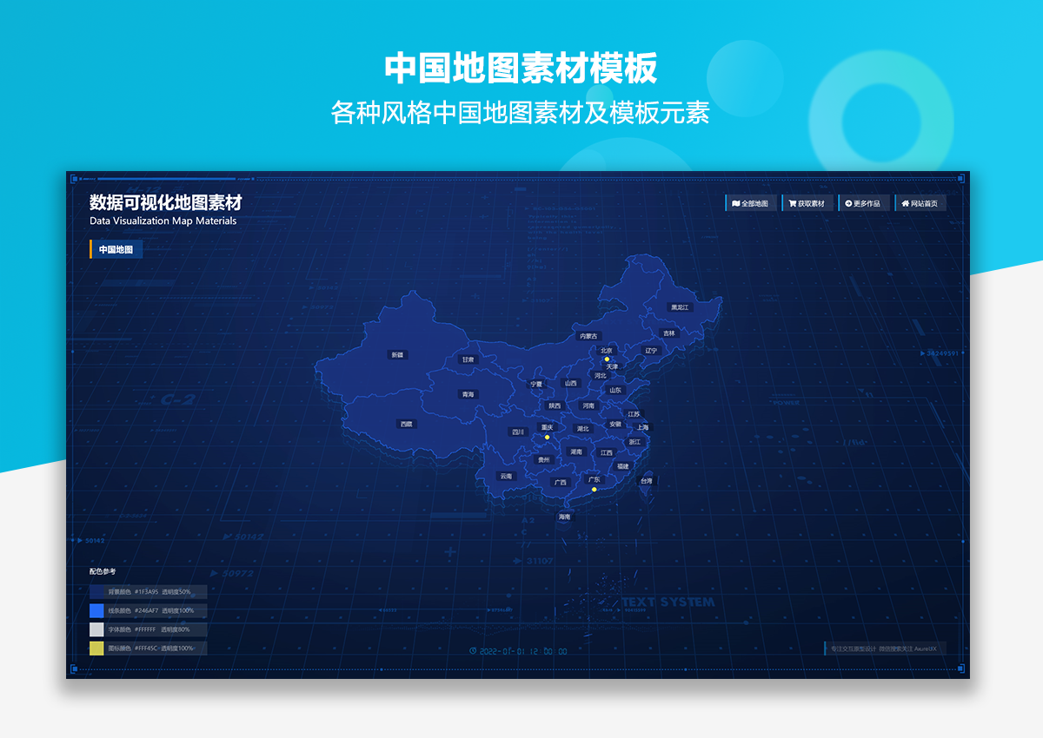The height and width of the screenshot is (738, 1043).
Task: Click the clock icon beside the timestamp
Action: coord(472,650)
